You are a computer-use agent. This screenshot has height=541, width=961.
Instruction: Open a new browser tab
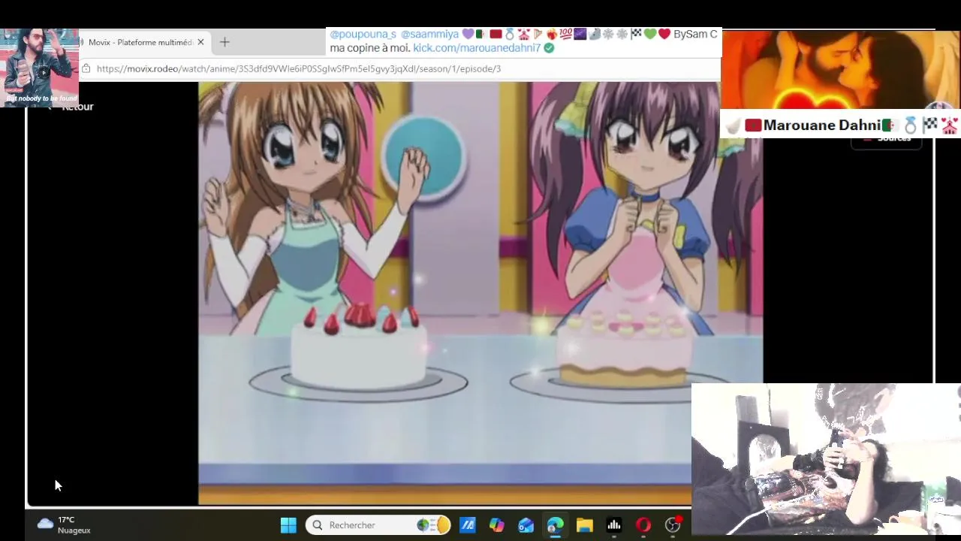224,42
